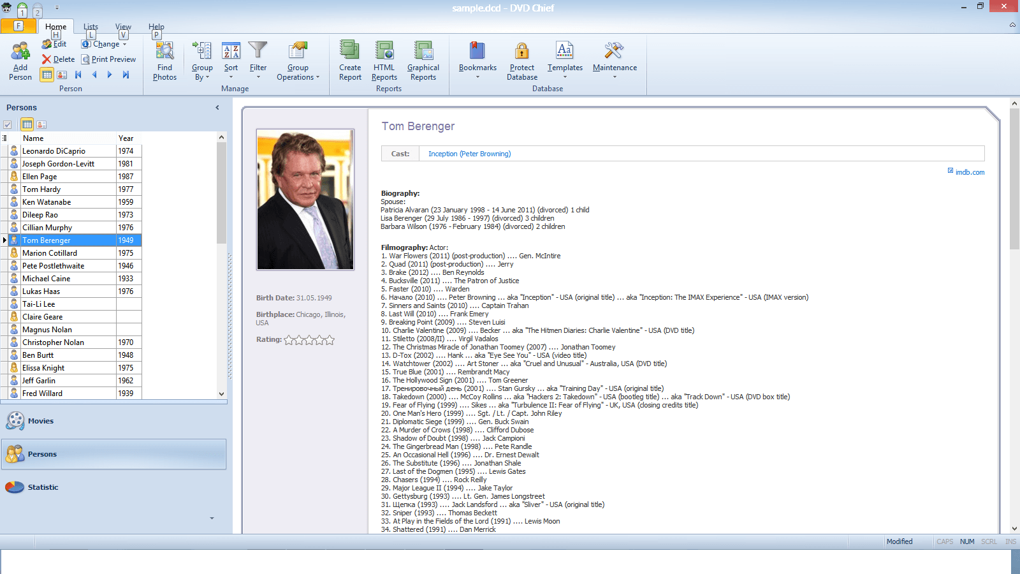Switch to the Persons section
The image size is (1020, 574).
[113, 454]
